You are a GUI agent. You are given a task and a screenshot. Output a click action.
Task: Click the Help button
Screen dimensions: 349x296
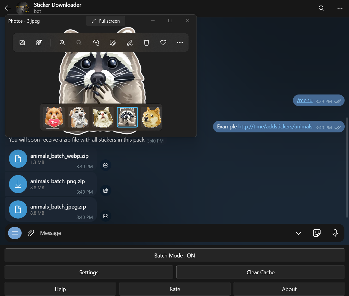pos(60,289)
